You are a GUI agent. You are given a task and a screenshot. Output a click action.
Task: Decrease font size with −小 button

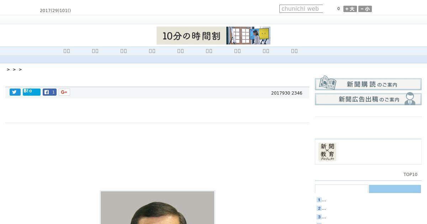coord(365,9)
